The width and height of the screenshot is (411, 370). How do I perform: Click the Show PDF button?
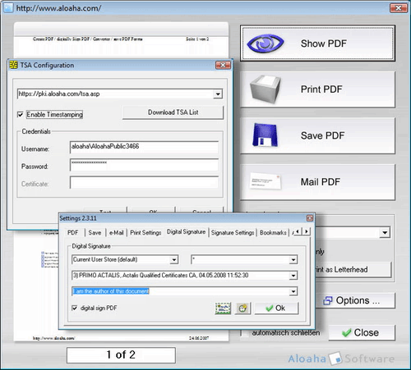317,43
